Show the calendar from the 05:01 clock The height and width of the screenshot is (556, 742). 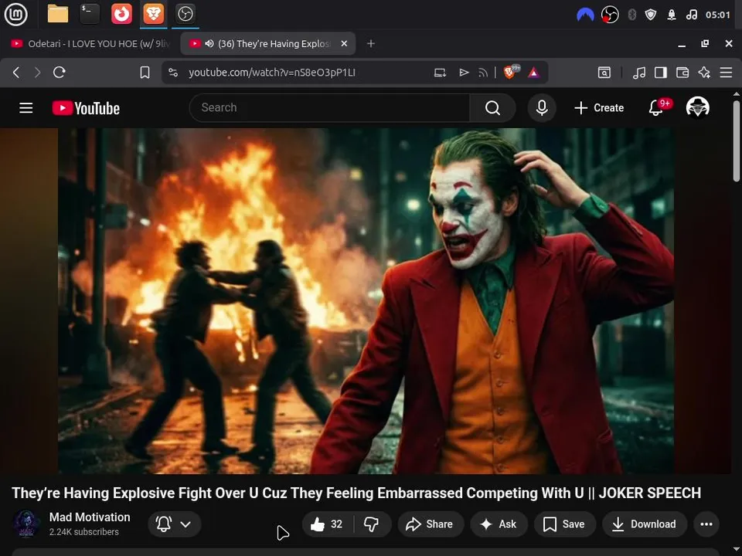click(x=718, y=15)
